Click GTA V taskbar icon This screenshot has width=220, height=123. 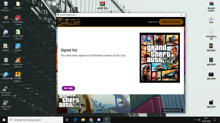click(x=107, y=120)
